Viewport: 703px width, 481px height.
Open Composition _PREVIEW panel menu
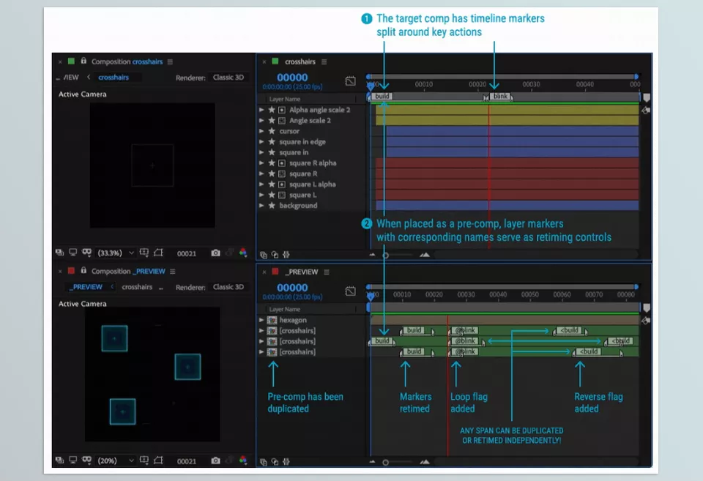[x=173, y=272]
